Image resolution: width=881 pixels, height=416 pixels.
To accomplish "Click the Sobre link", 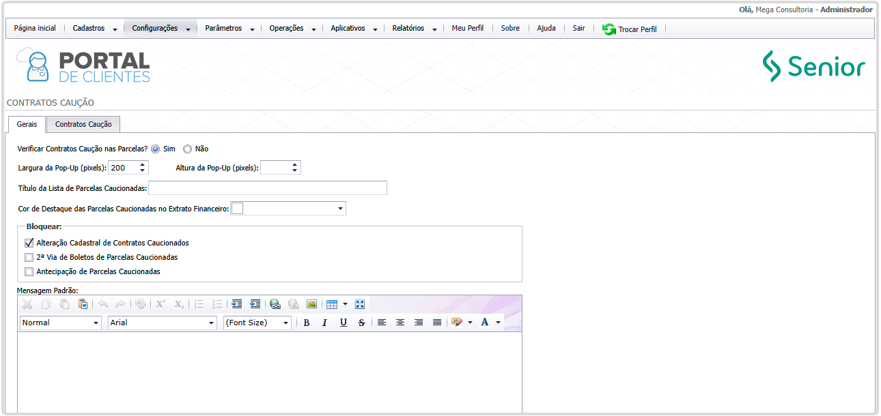I will pos(510,29).
